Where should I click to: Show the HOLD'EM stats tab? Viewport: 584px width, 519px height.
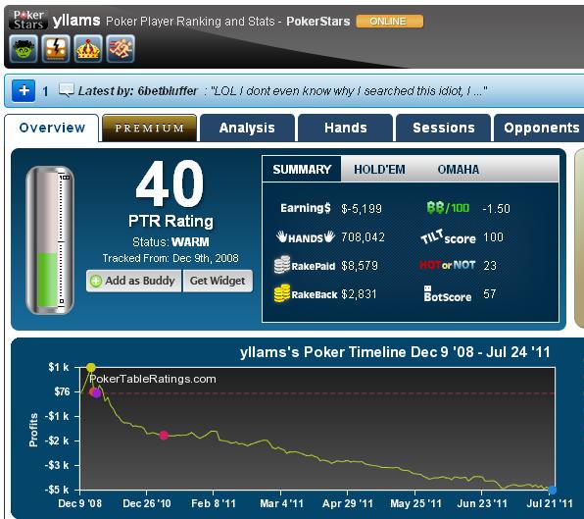(379, 170)
